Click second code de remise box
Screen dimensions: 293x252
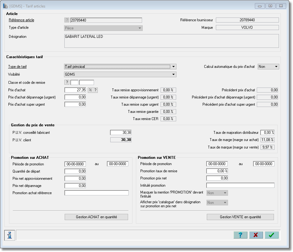click(x=87, y=82)
